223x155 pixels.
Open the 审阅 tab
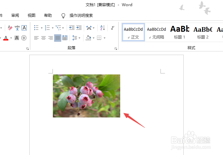coord(15,15)
